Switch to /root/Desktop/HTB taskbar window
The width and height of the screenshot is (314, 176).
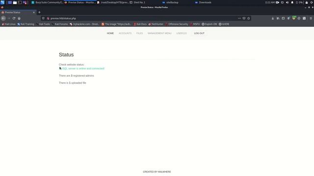[113, 2]
